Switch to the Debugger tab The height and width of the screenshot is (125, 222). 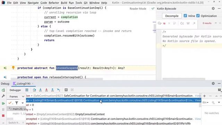[15, 90]
